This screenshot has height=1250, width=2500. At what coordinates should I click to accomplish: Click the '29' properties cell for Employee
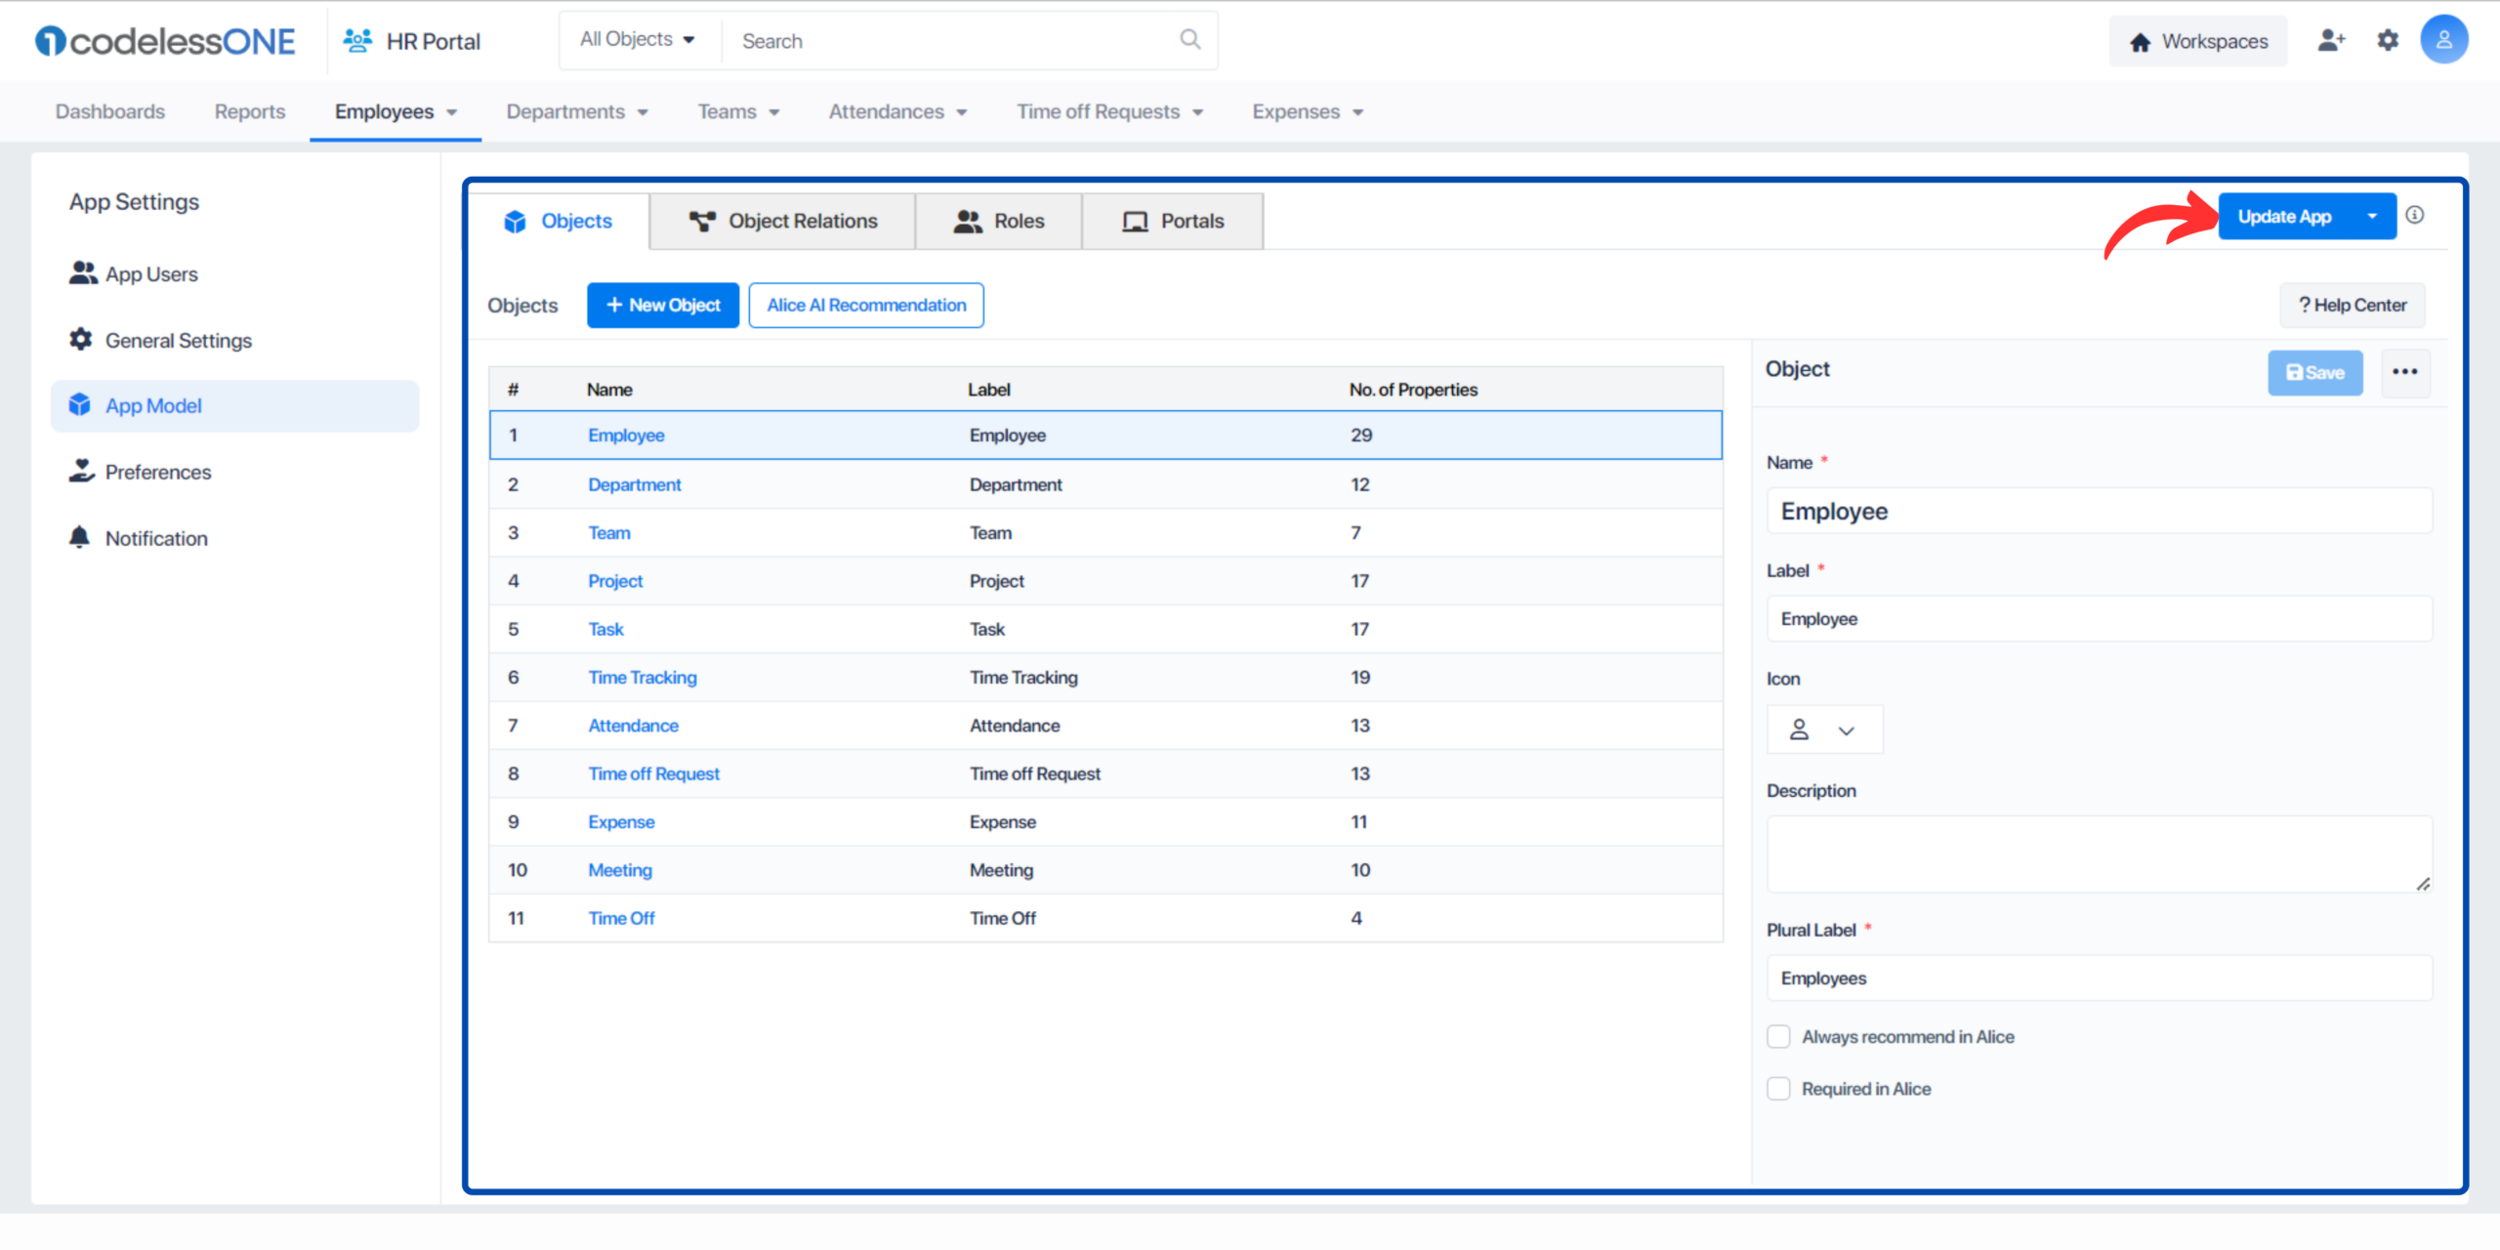click(1361, 436)
